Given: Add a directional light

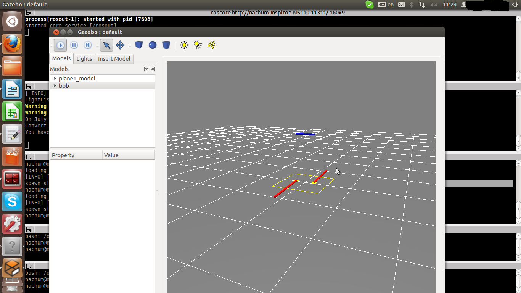Looking at the screenshot, I should 211,45.
